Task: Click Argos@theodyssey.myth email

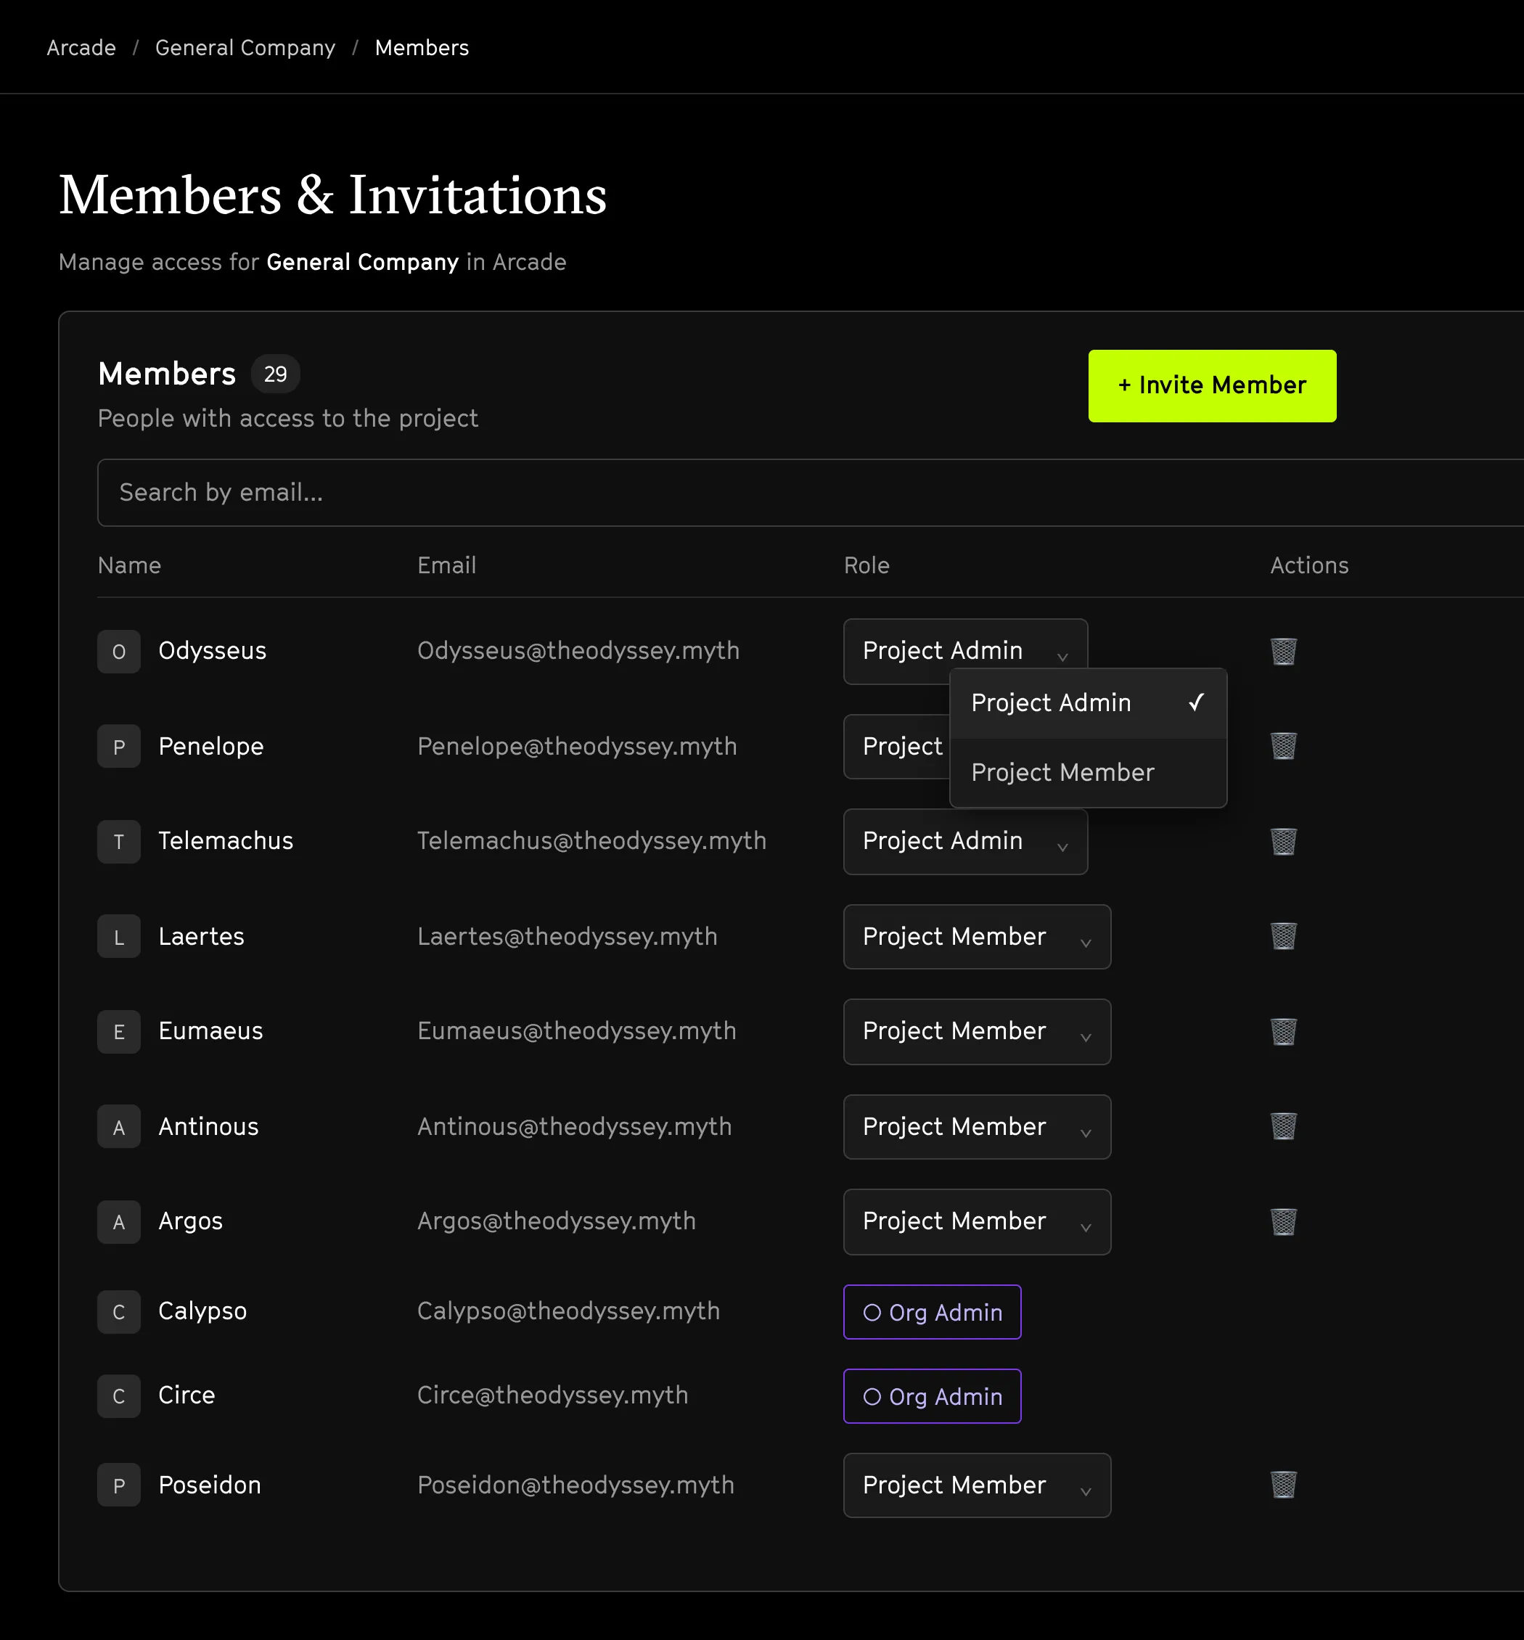Action: tap(556, 1221)
